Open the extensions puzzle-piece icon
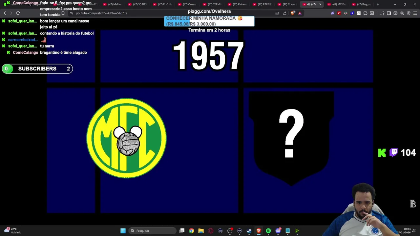420x236 pixels. pos(365,13)
